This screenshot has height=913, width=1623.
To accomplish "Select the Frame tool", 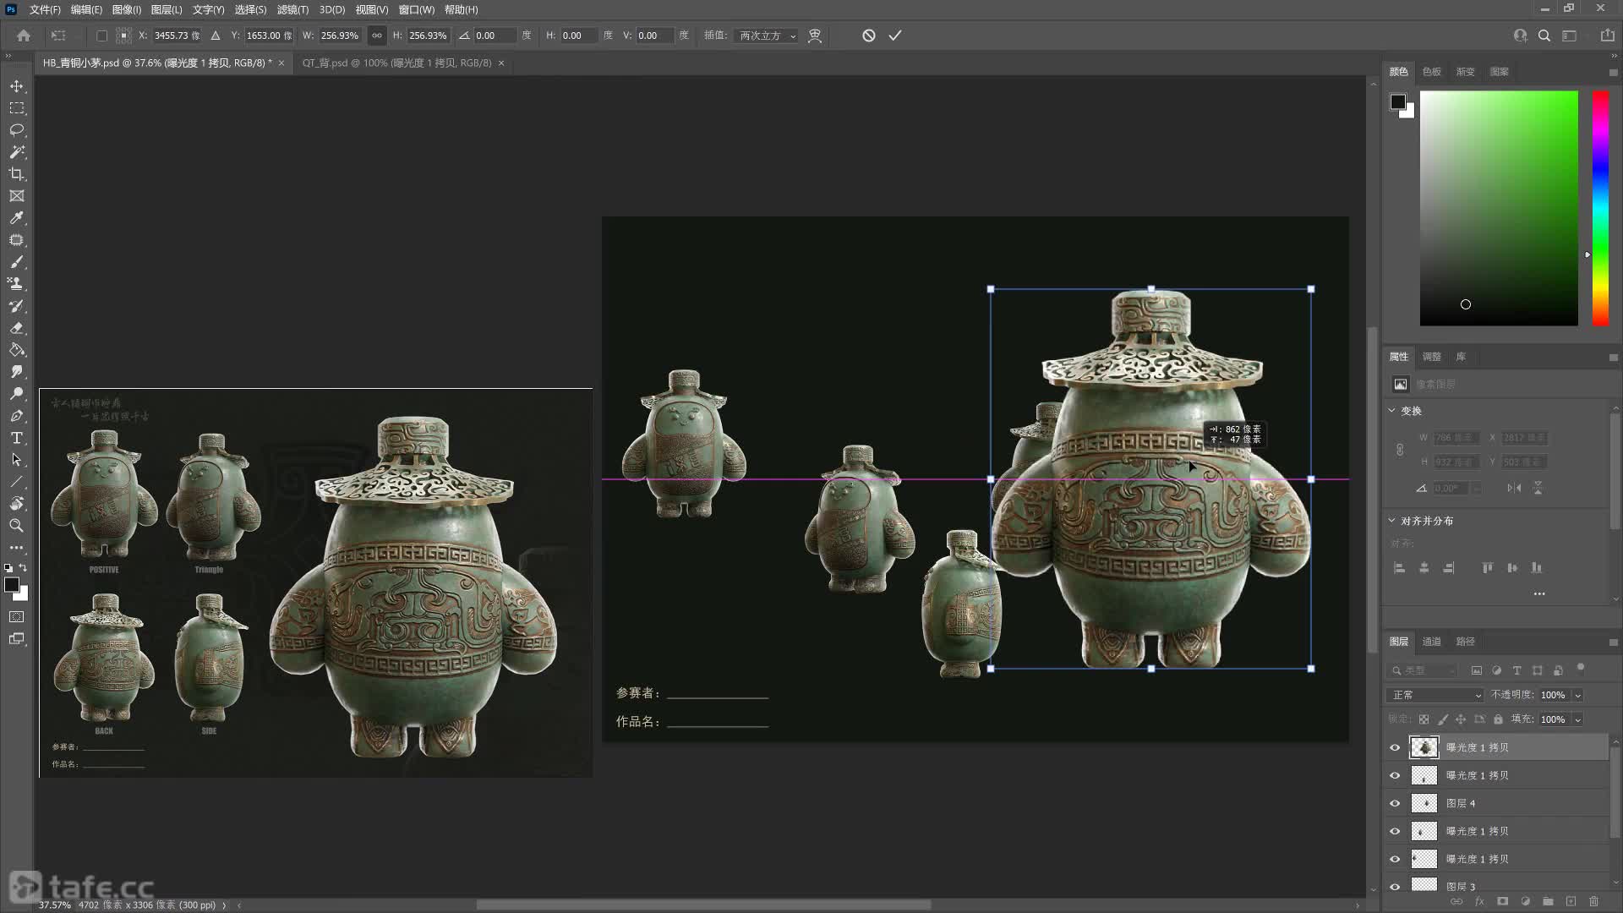I will 16,196.
